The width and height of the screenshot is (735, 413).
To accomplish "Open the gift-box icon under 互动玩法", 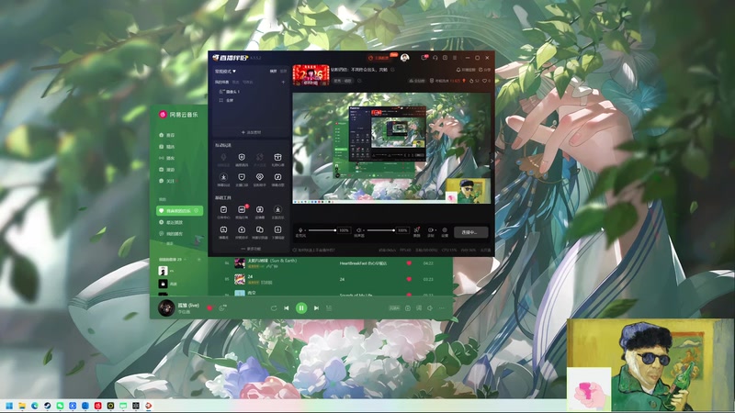I will pos(277,157).
